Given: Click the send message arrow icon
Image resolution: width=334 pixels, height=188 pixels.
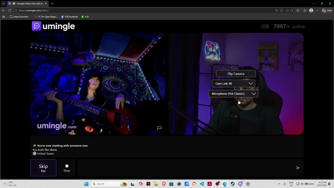Looking at the screenshot, I should click(x=298, y=168).
